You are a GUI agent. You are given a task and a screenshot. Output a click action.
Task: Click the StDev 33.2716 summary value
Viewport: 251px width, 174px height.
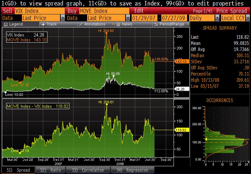click(241, 62)
